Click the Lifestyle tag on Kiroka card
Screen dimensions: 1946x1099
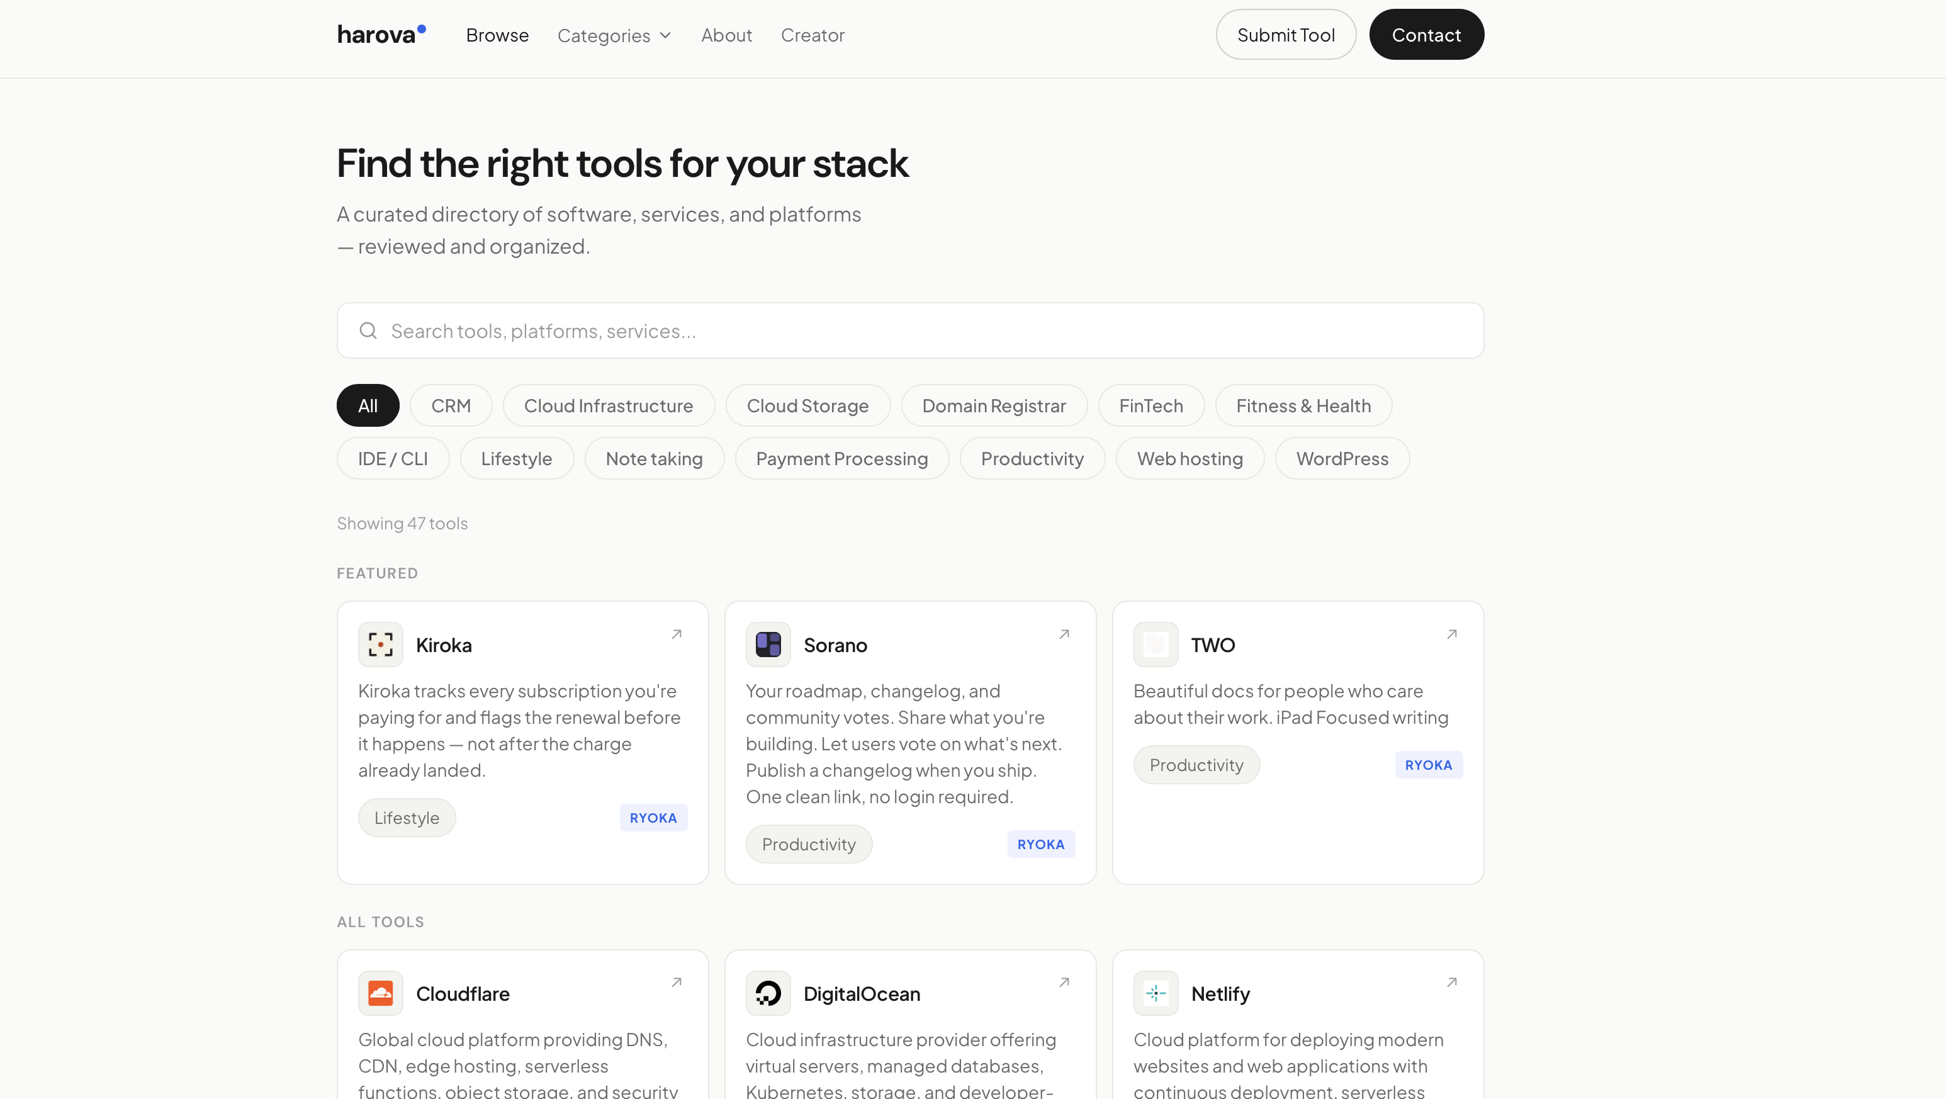pos(407,817)
